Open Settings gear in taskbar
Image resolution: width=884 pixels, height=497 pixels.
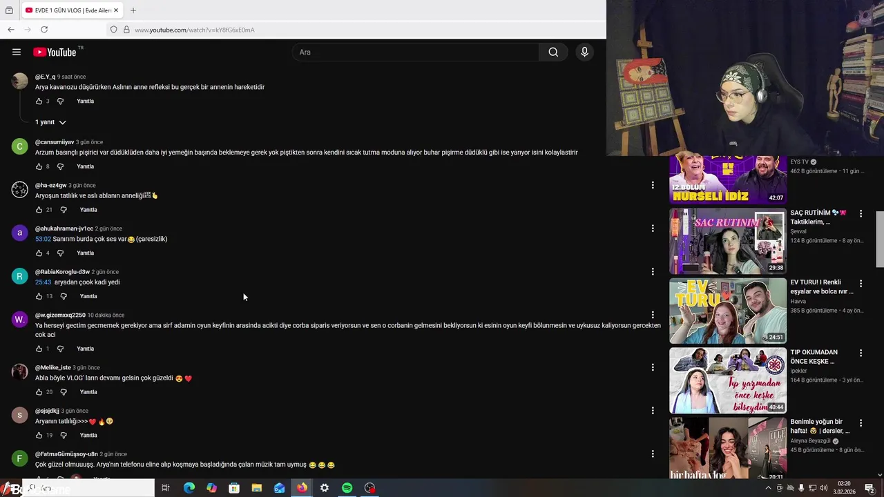[325, 488]
